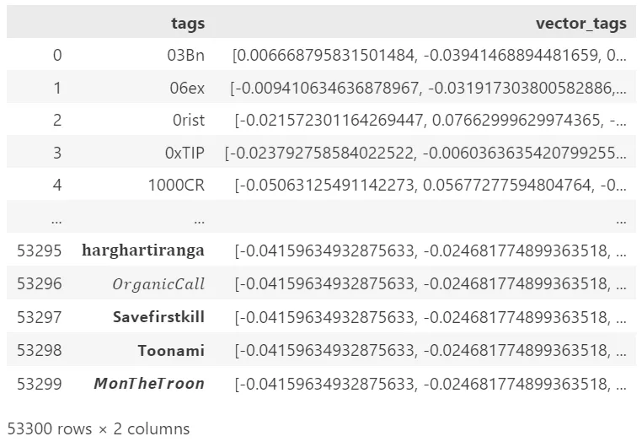Click row index 53299
Screen dimensions: 642x447
click(x=40, y=384)
